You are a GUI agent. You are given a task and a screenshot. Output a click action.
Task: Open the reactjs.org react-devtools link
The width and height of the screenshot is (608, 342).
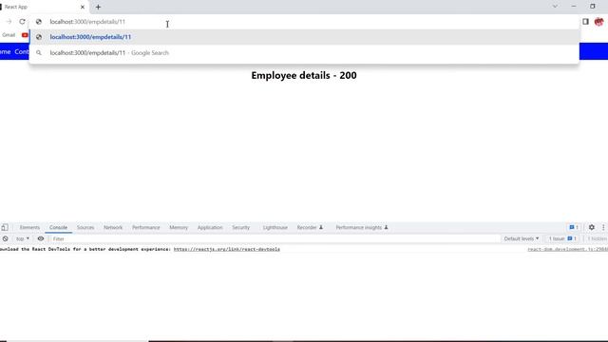[226, 249]
